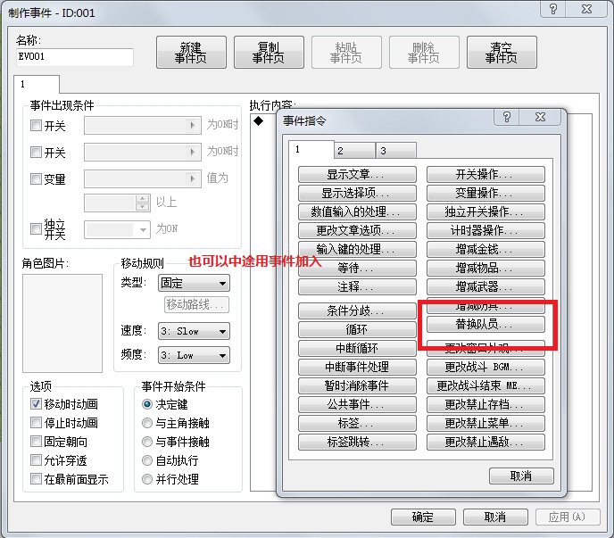Choose 自动执行 start condition
Screen dimensions: 614x538
click(x=147, y=460)
